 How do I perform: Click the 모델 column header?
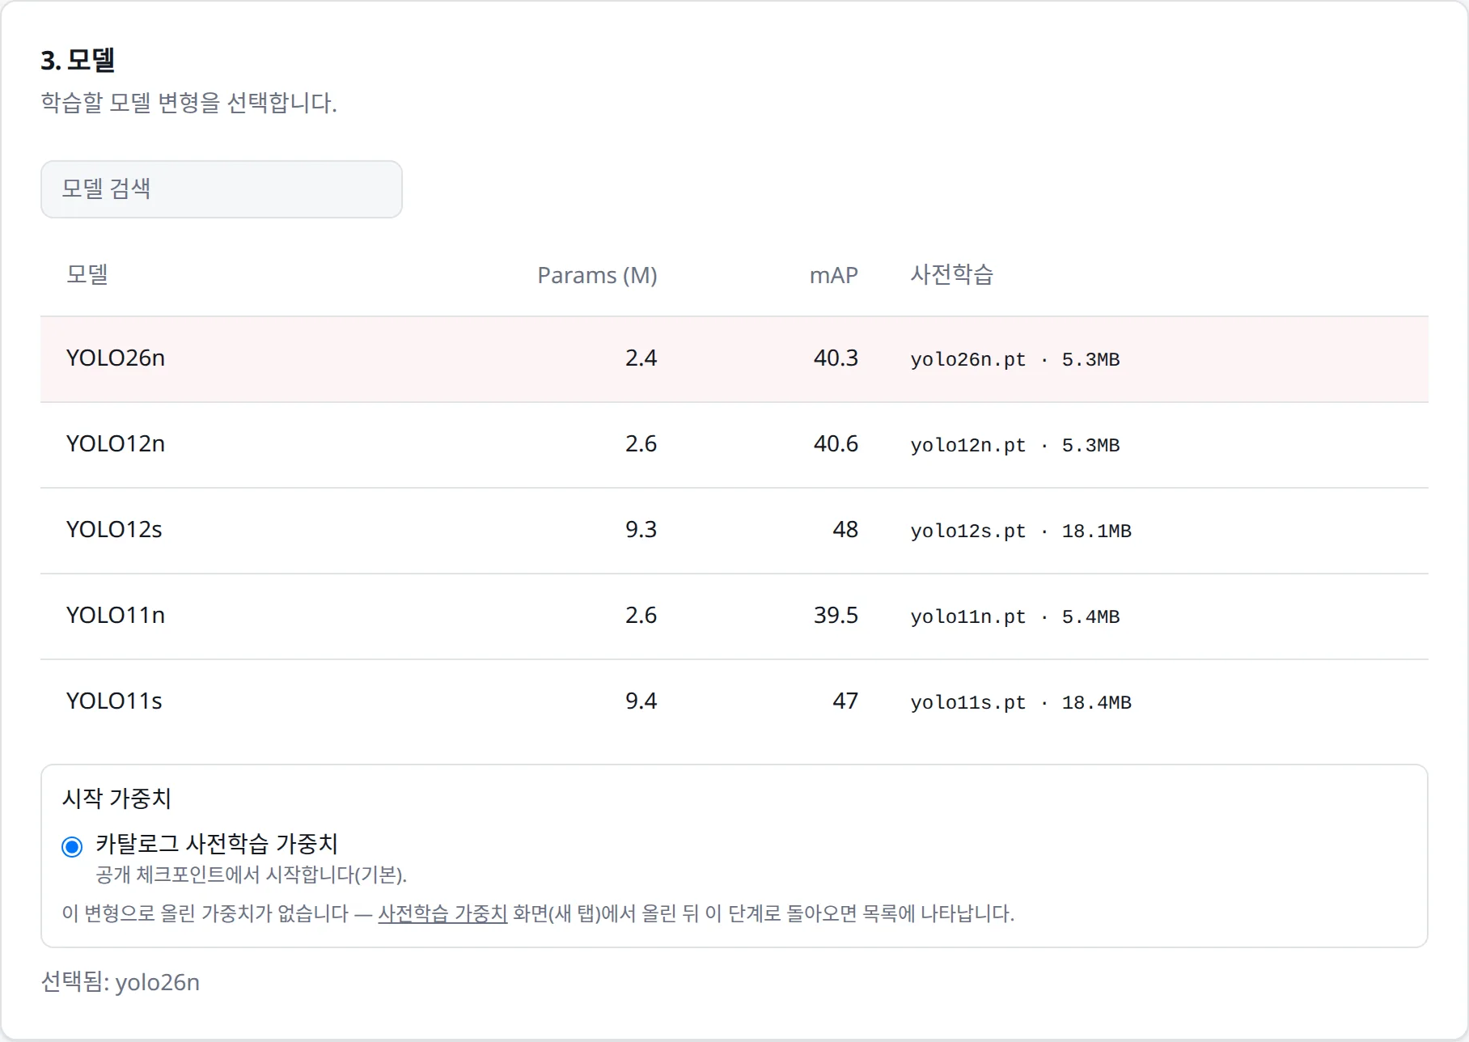pyautogui.click(x=87, y=275)
